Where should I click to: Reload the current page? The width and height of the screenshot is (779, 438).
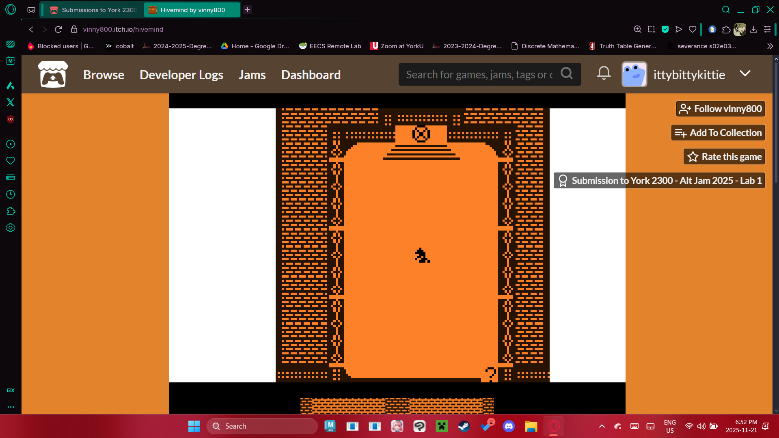[58, 29]
